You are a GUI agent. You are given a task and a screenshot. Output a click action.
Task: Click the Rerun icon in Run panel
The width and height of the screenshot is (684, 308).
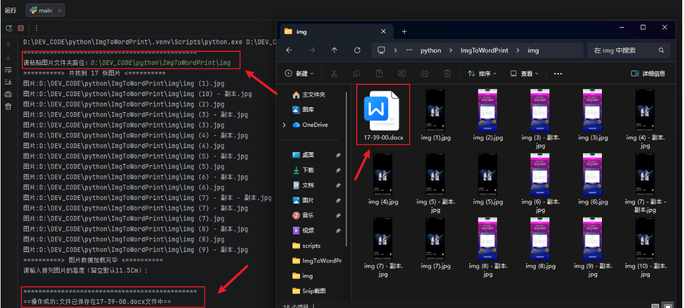click(9, 28)
